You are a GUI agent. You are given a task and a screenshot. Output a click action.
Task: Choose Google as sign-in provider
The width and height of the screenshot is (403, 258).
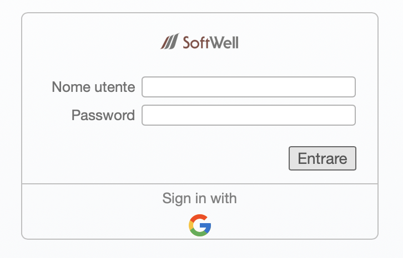(x=200, y=225)
